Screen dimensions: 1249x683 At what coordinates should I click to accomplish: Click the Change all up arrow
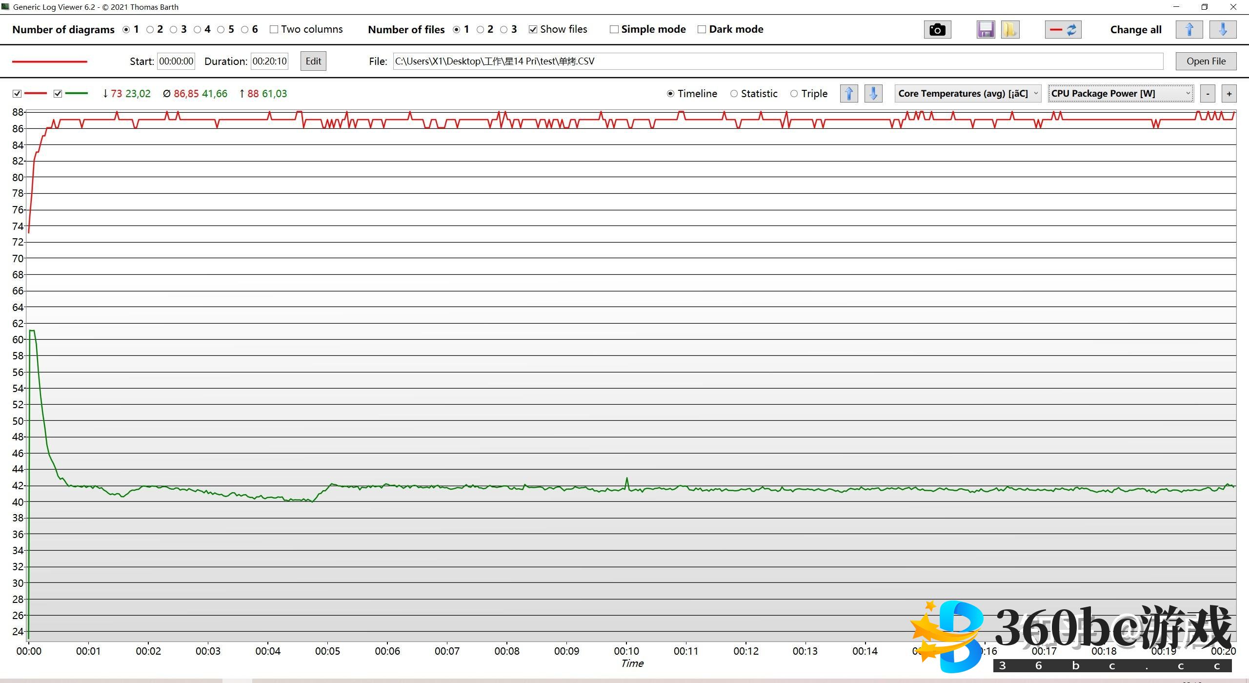pyautogui.click(x=1189, y=30)
